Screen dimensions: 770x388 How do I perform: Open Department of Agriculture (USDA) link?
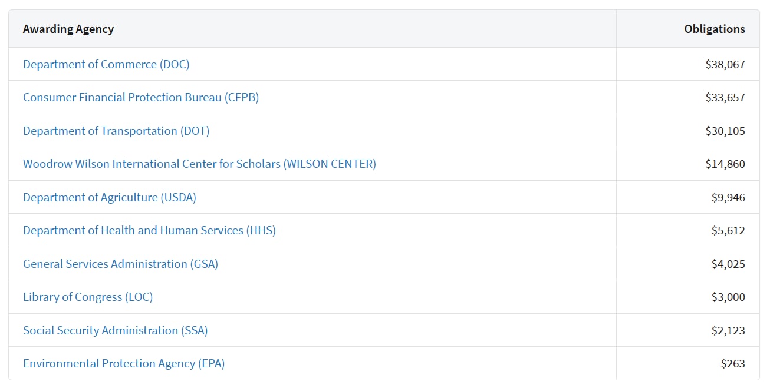(x=110, y=197)
